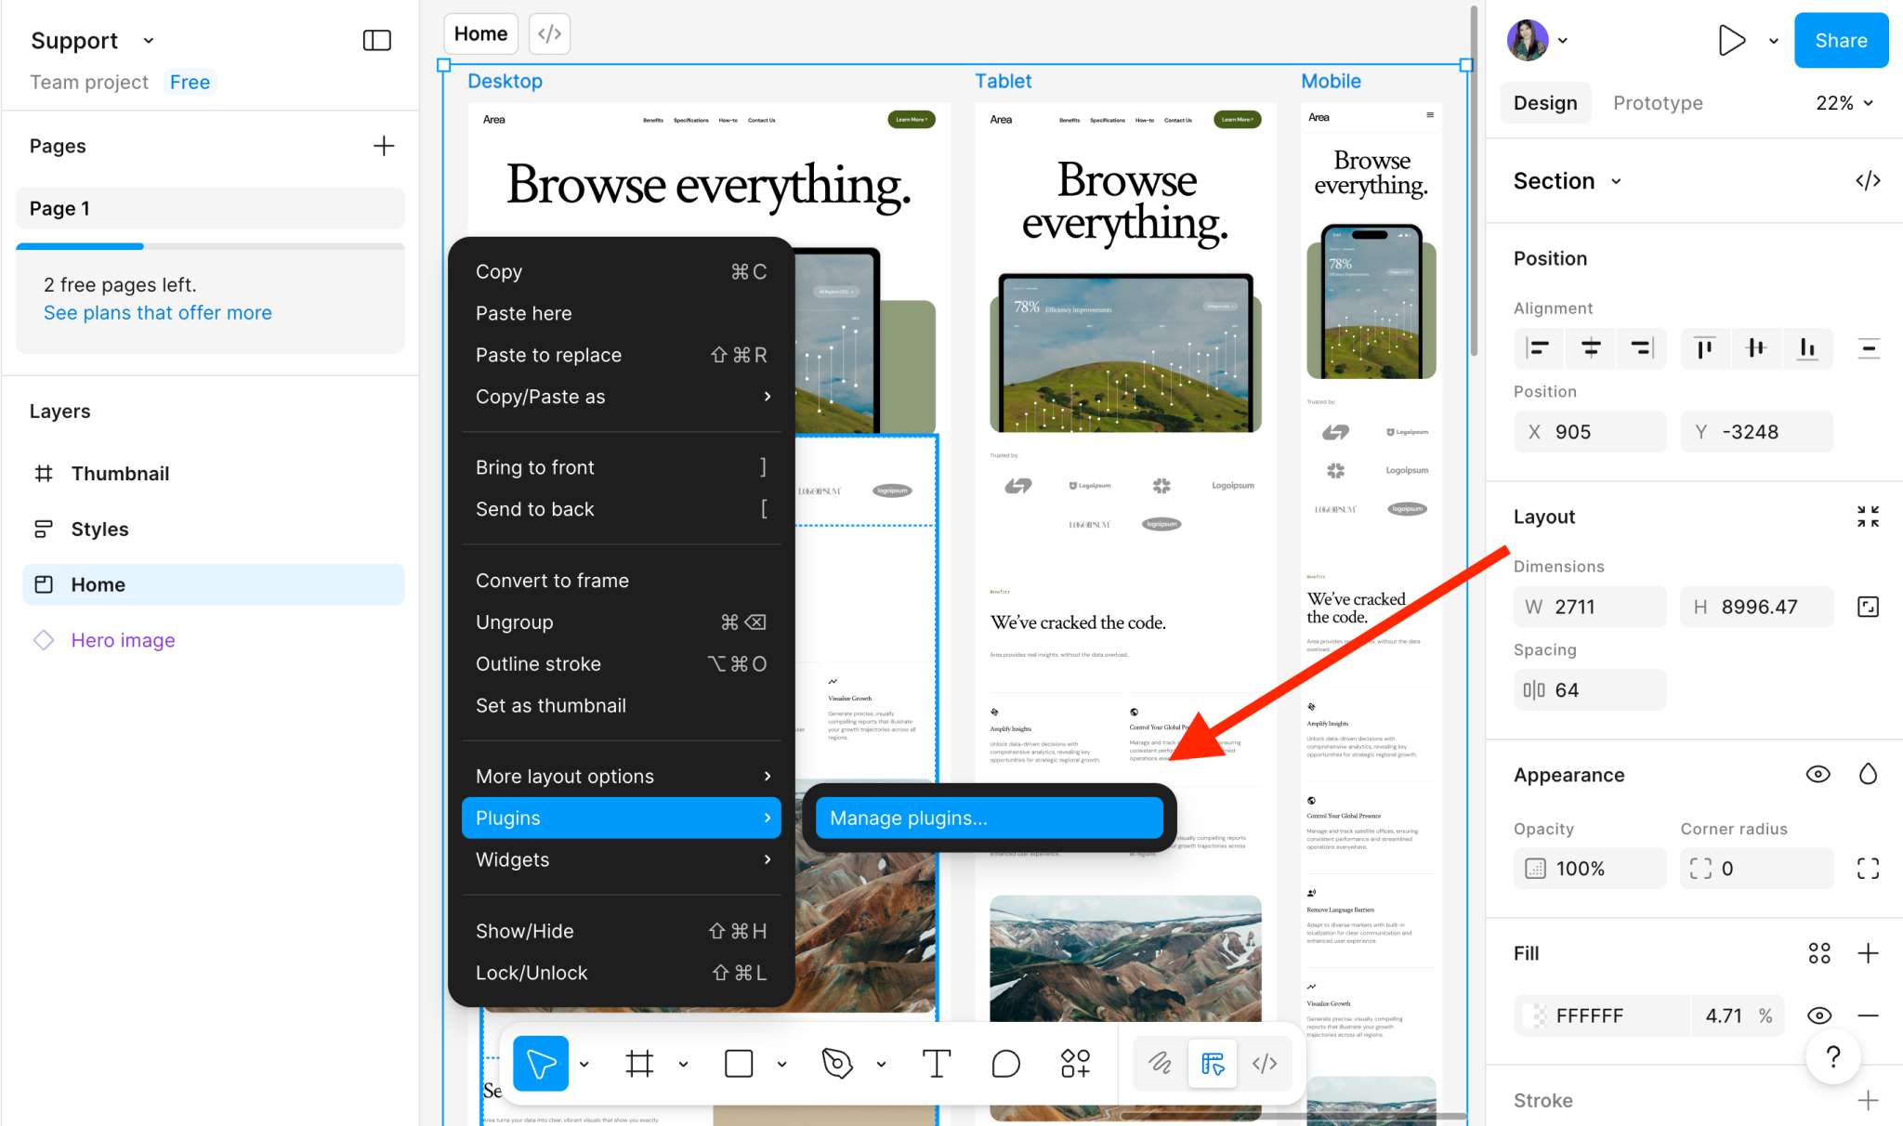This screenshot has width=1903, height=1126.
Task: Toggle Fill visibility eye icon
Action: pos(1818,1015)
